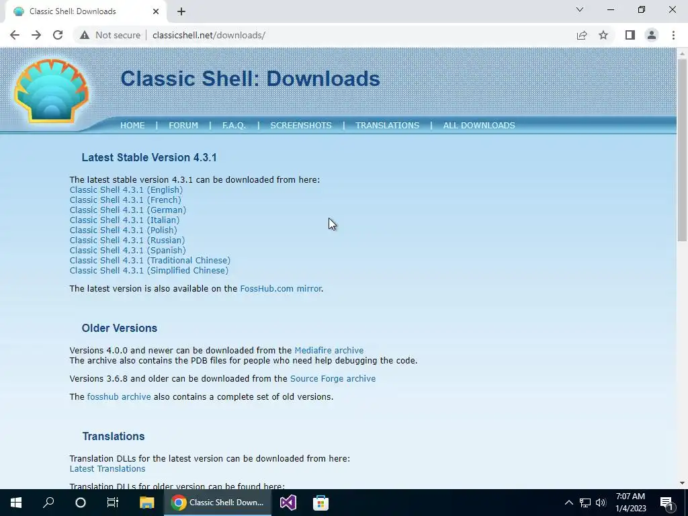Download Classic Shell 4.3.1 (Russian)
The height and width of the screenshot is (516, 688).
click(127, 240)
